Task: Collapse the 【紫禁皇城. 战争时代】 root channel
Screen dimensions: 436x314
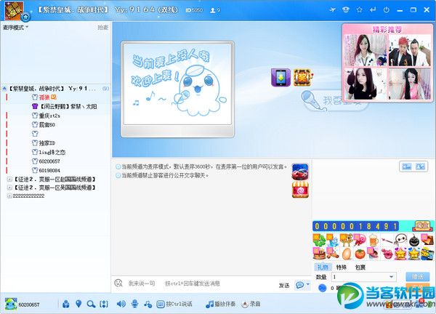Action: 4,89
